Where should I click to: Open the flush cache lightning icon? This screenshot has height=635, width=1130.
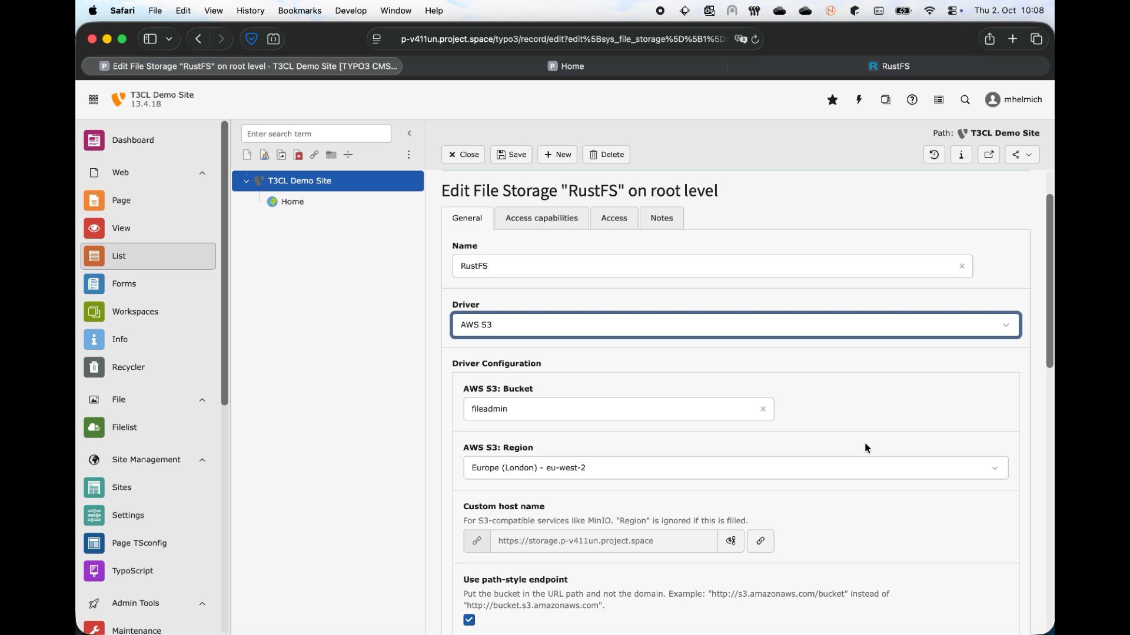859,100
